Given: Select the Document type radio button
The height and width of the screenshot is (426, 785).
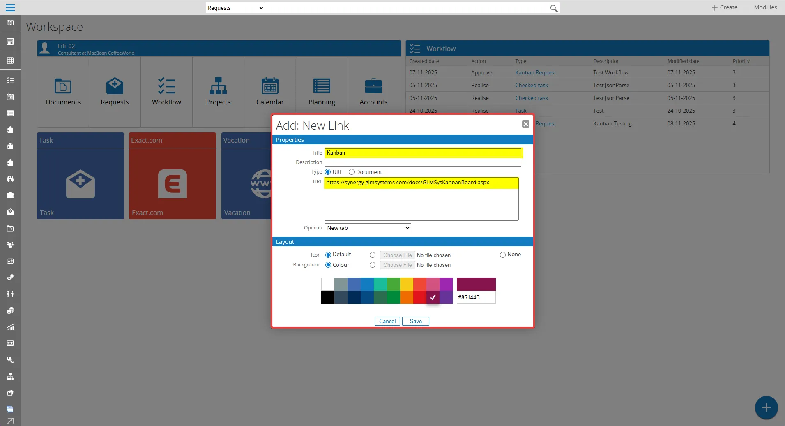Looking at the screenshot, I should coord(352,172).
